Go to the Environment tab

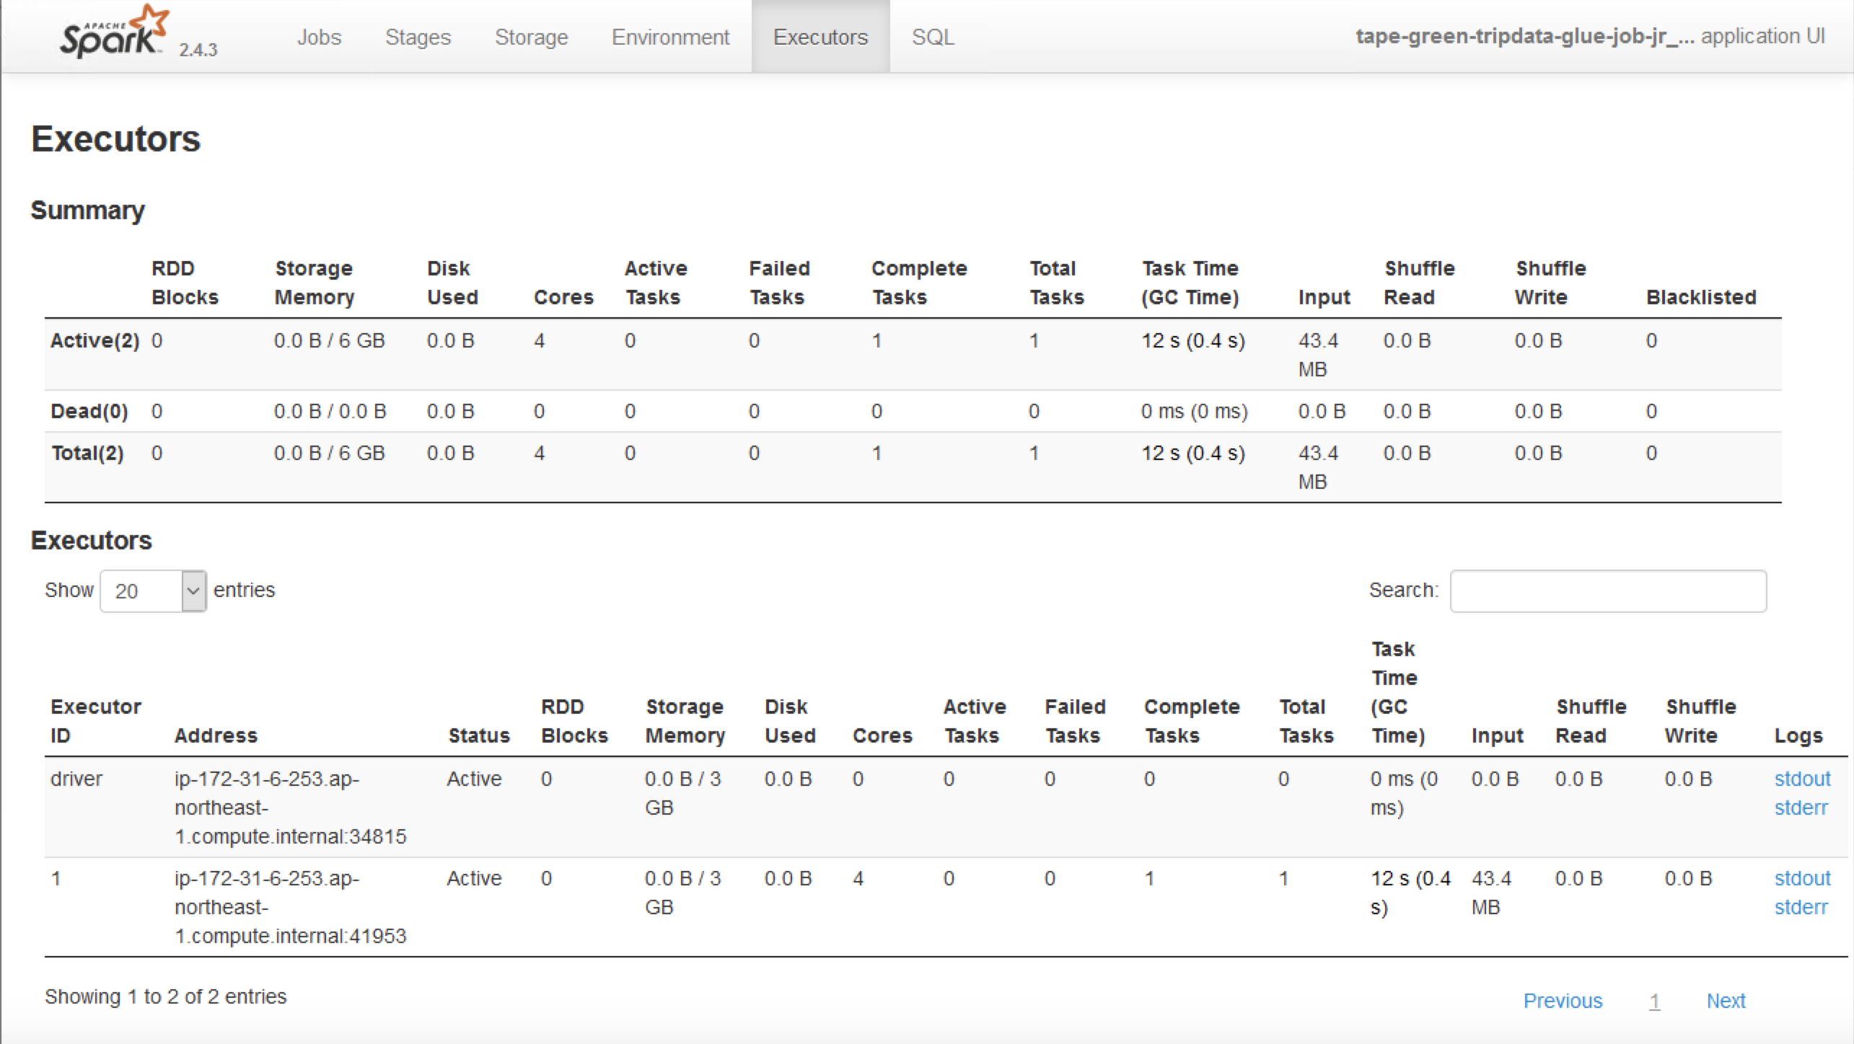tap(670, 37)
